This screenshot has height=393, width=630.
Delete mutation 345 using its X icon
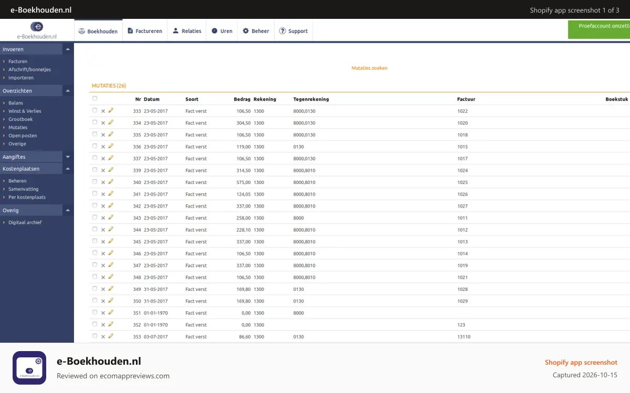tap(103, 242)
